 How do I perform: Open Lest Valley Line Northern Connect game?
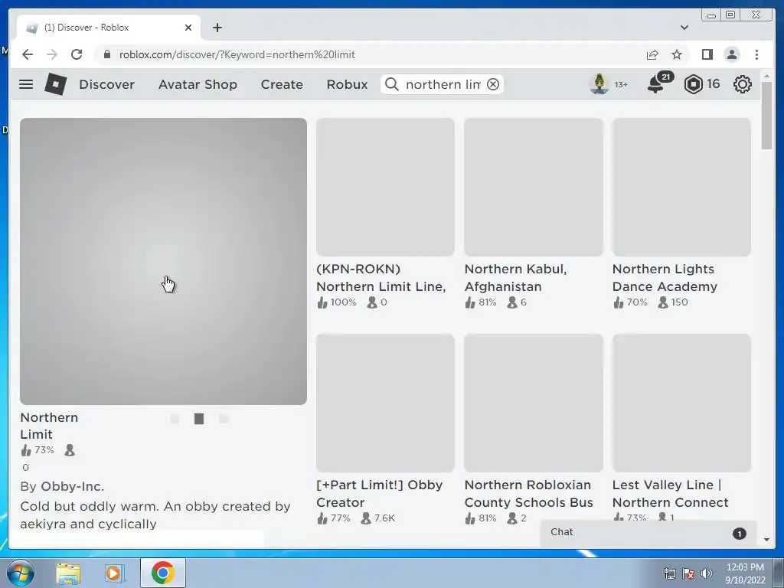click(x=671, y=494)
